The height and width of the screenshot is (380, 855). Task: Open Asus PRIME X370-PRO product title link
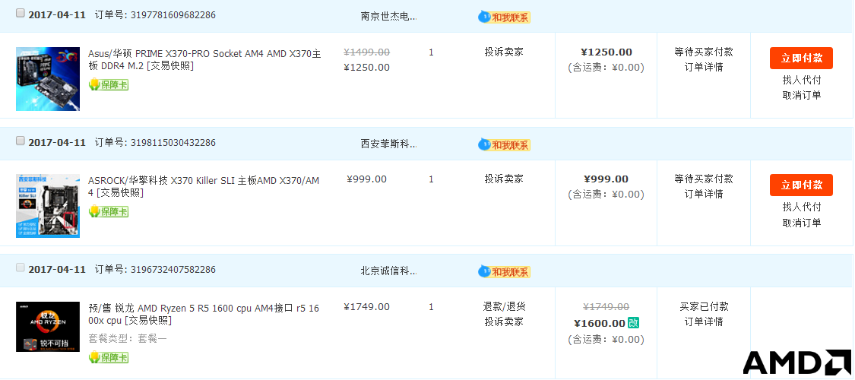tap(205, 59)
